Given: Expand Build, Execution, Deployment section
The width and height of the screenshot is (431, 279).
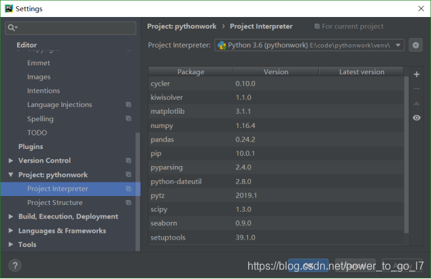Looking at the screenshot, I should [x=11, y=216].
